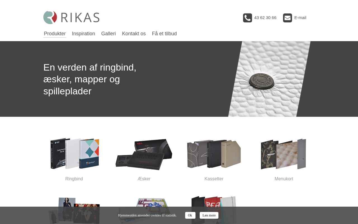This screenshot has width=358, height=224.
Task: Open the Inspiration menu item
Action: pyautogui.click(x=83, y=34)
